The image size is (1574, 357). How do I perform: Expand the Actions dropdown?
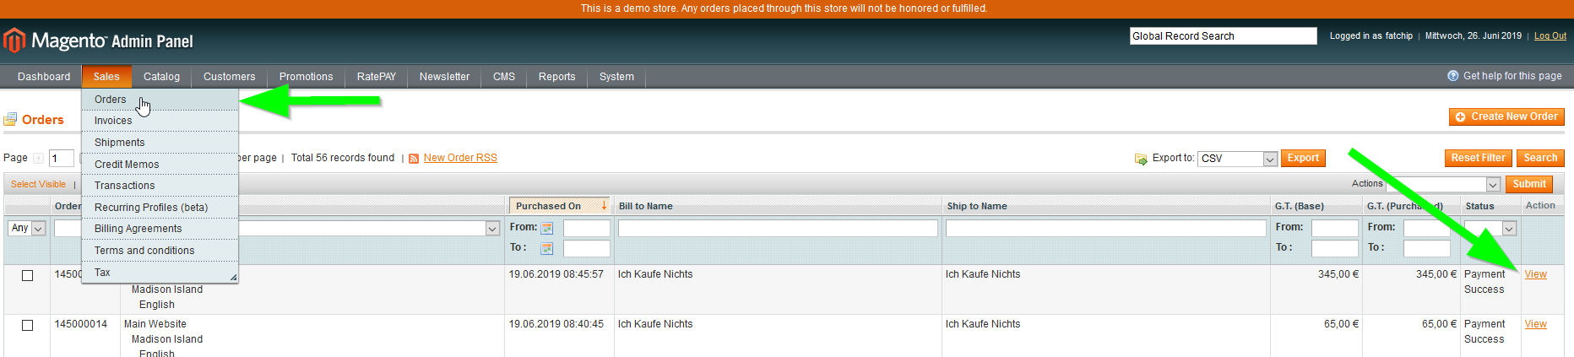1443,184
